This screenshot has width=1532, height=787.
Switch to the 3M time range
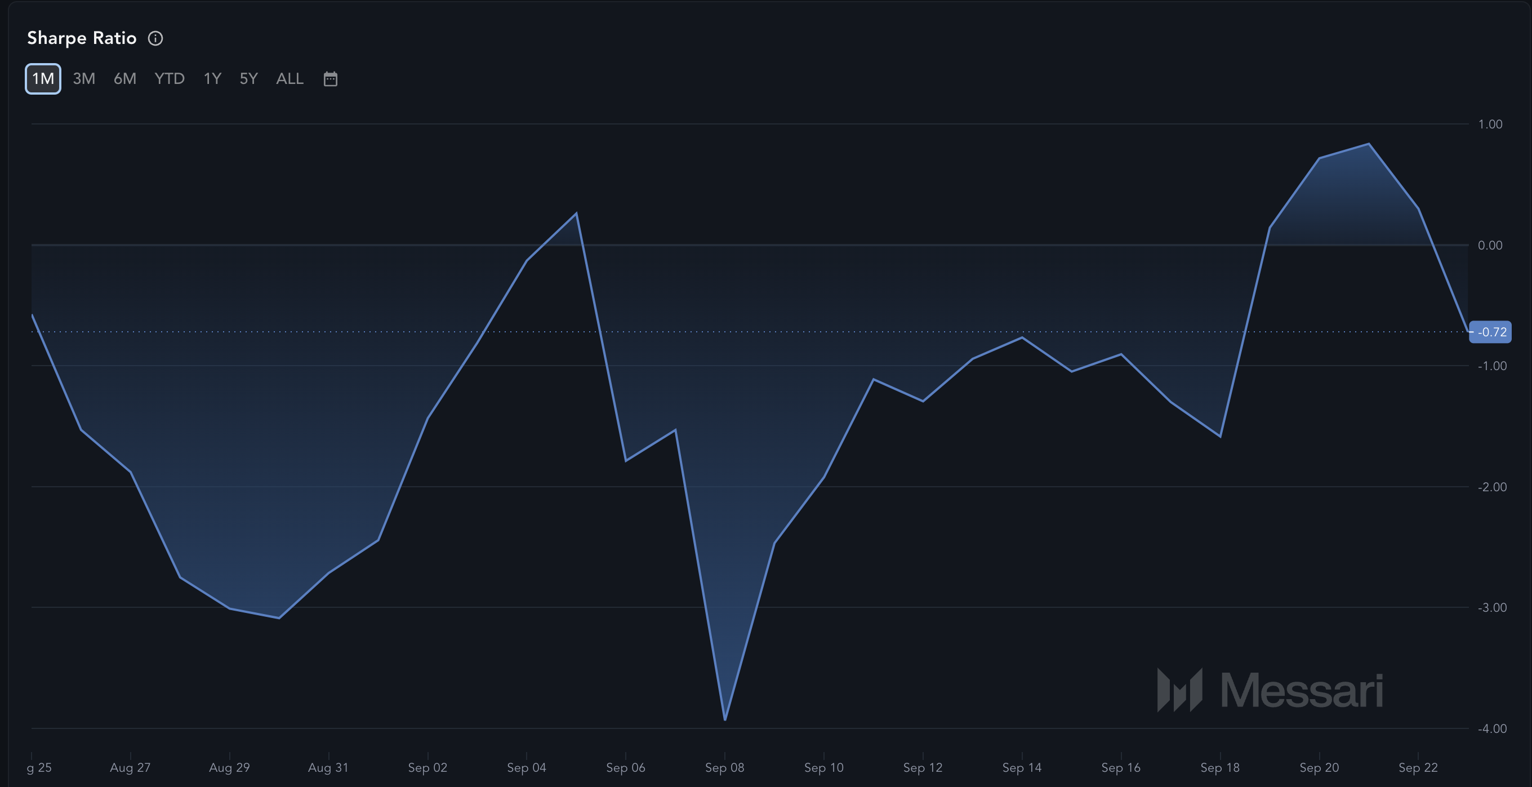pos(84,78)
